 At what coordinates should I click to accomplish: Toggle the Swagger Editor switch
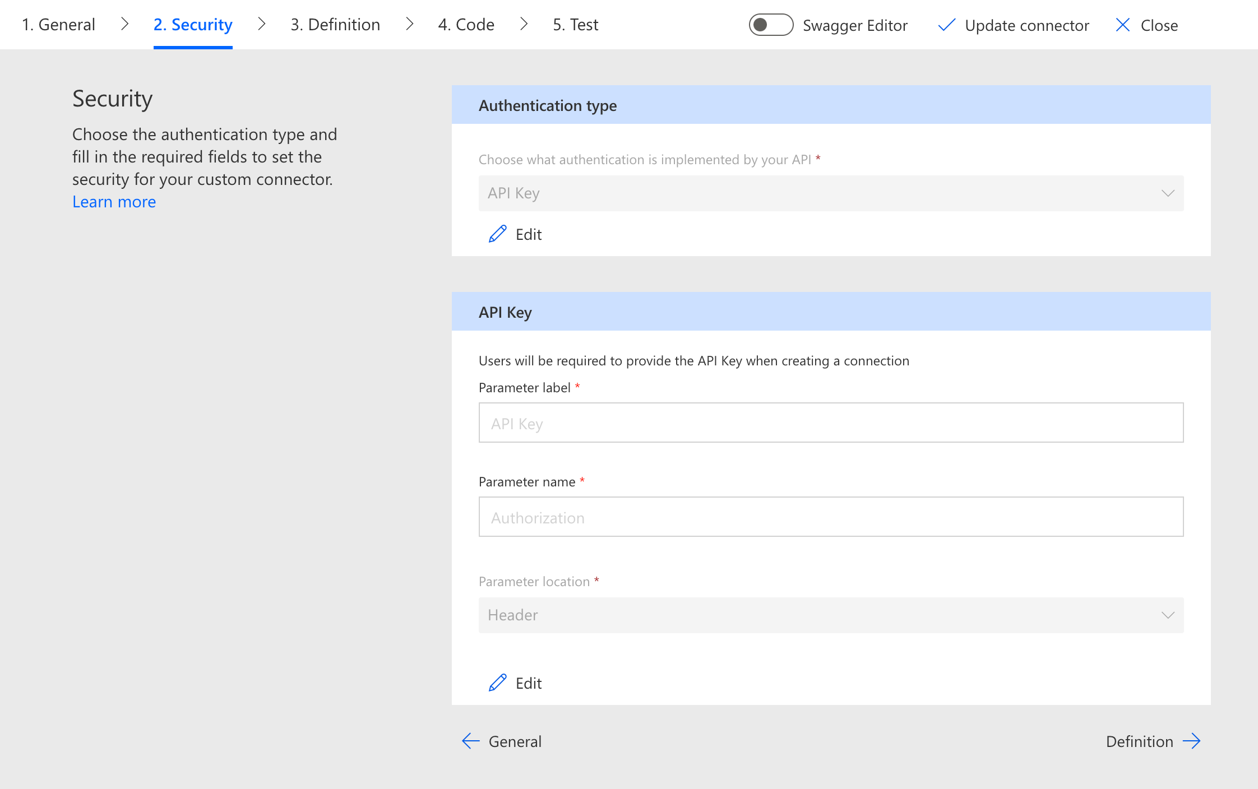pos(771,25)
